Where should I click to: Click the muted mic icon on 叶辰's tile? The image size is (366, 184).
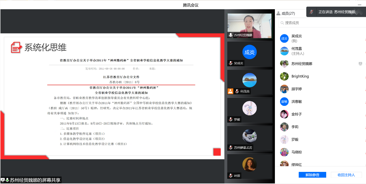tap(231, 176)
